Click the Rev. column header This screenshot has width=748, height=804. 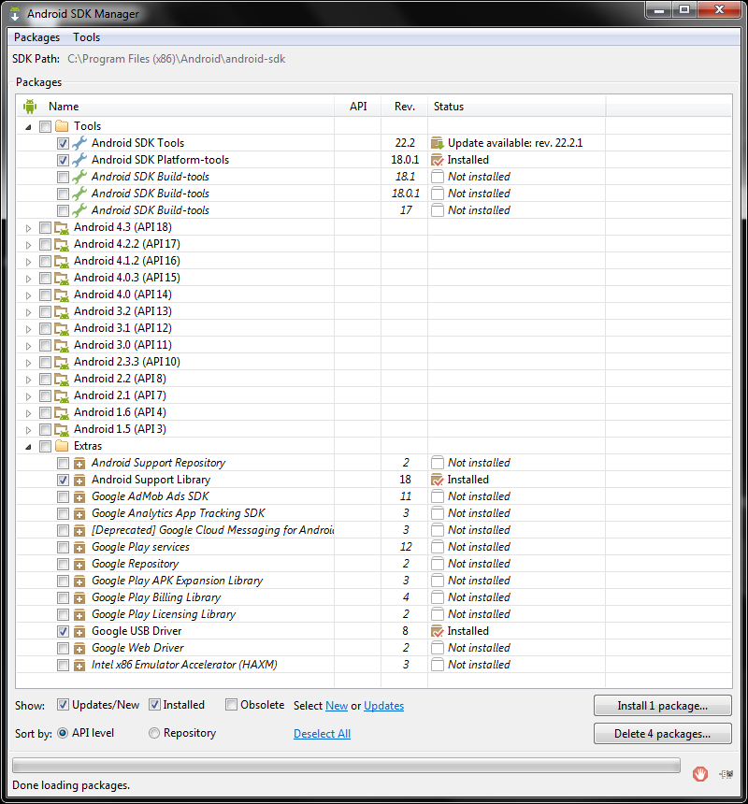click(x=405, y=107)
